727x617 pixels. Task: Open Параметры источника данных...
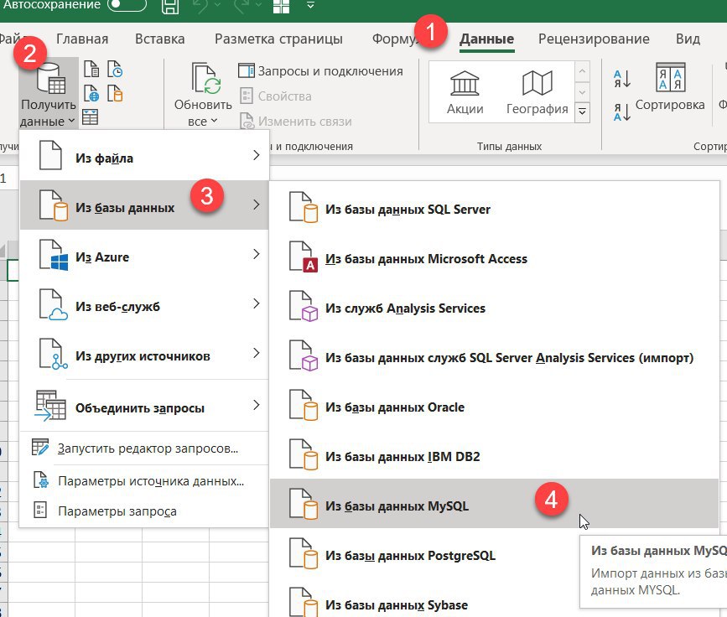point(144,481)
